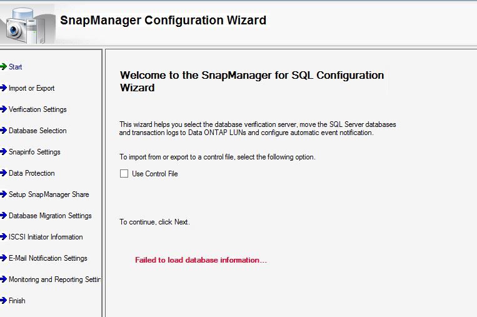Click the Failed to load database information message
477x317 pixels.
pyautogui.click(x=201, y=260)
